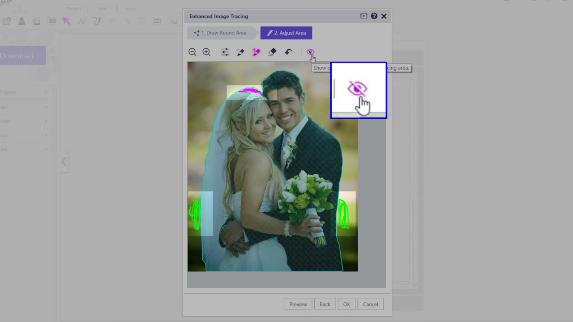The height and width of the screenshot is (322, 573).
Task: Zoom out the tracing preview
Action: tap(192, 52)
